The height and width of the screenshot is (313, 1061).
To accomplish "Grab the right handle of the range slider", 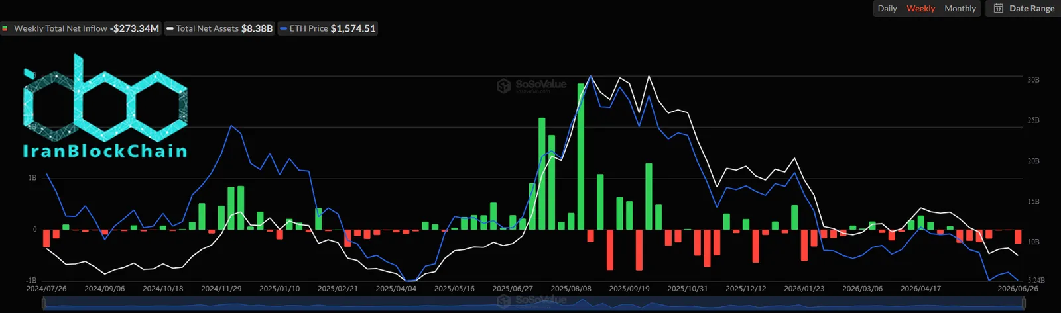I will click(1025, 304).
